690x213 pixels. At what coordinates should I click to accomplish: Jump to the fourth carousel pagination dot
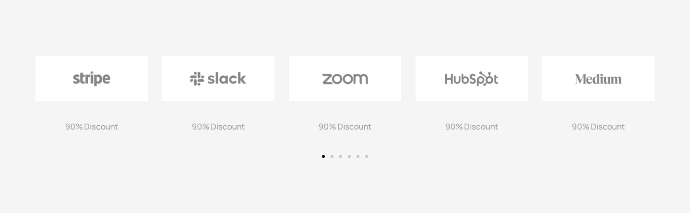point(349,156)
